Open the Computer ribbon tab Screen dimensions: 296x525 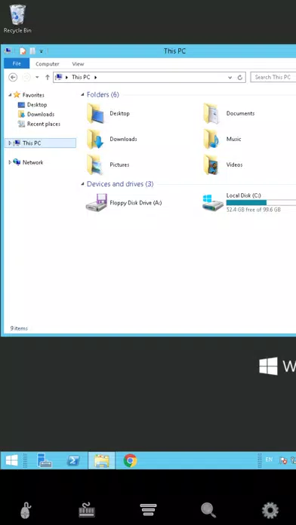48,64
